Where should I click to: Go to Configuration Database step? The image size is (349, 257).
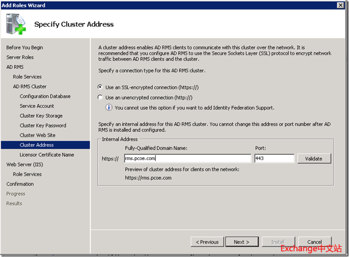(45, 96)
